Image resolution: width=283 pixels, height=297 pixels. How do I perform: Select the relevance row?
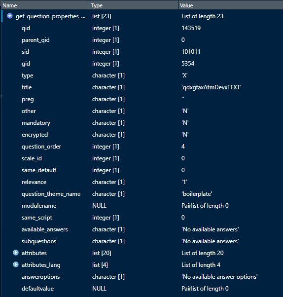(x=142, y=182)
